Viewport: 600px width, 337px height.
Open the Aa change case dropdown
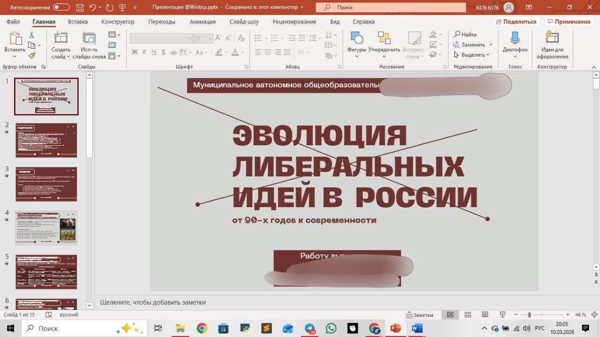click(x=201, y=52)
